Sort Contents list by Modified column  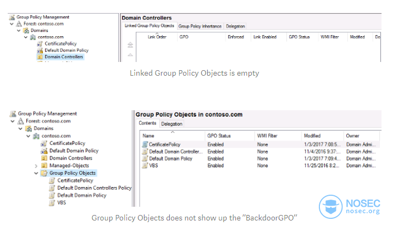(322, 136)
